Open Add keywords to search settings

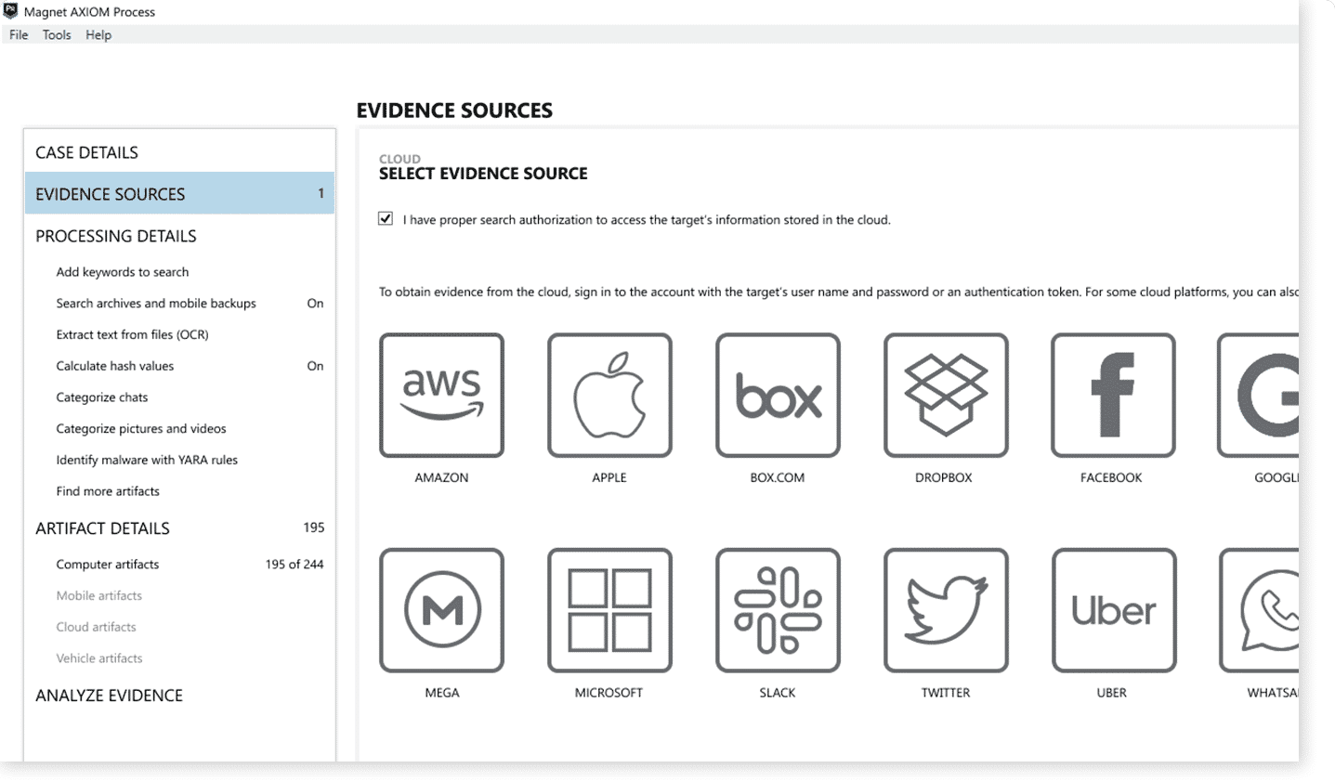122,272
